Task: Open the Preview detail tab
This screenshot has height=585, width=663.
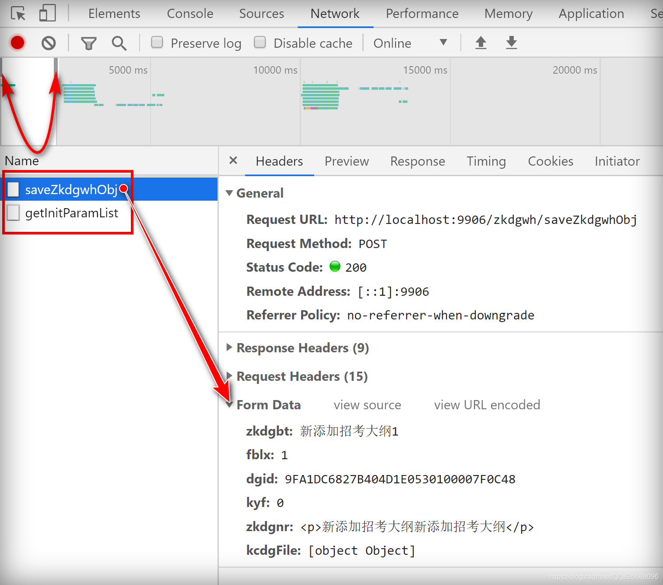Action: 347,161
